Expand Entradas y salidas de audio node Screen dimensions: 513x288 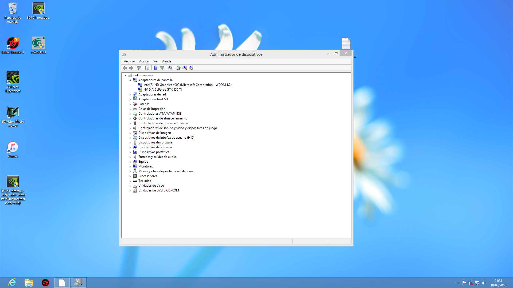click(130, 157)
